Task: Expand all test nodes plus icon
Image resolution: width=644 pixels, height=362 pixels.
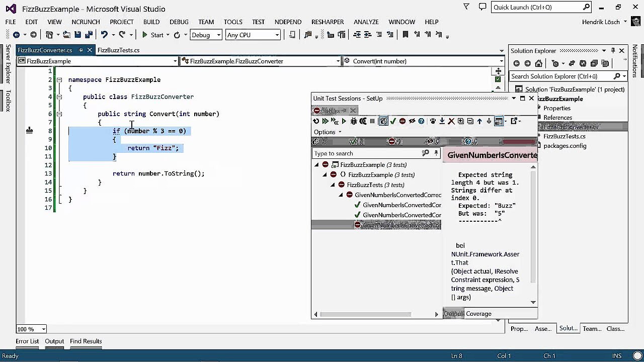Action: click(x=461, y=121)
